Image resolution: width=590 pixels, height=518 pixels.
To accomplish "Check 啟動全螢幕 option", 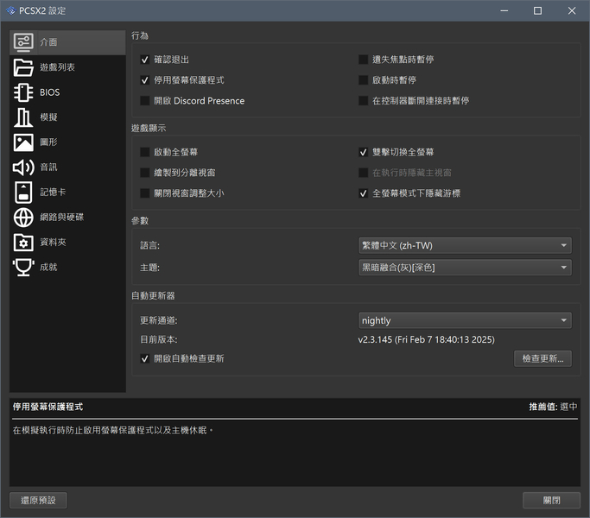I will point(145,152).
